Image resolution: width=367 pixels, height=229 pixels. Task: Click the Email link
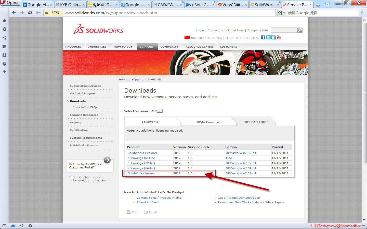coord(150,212)
